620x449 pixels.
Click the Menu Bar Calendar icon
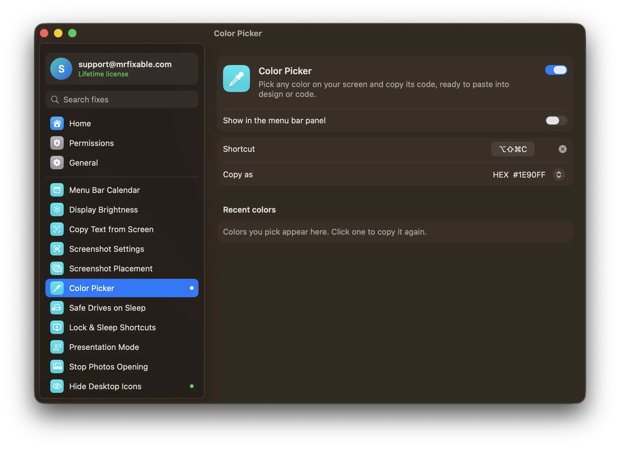click(x=57, y=190)
